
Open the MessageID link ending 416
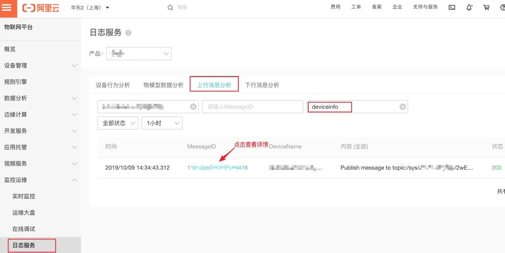click(218, 168)
